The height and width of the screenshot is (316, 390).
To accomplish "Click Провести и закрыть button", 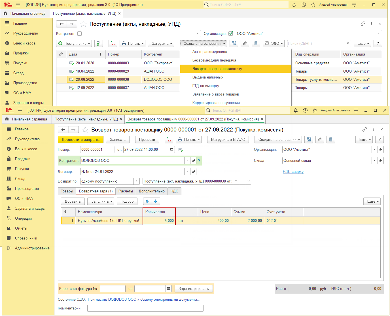I will click(x=80, y=139).
